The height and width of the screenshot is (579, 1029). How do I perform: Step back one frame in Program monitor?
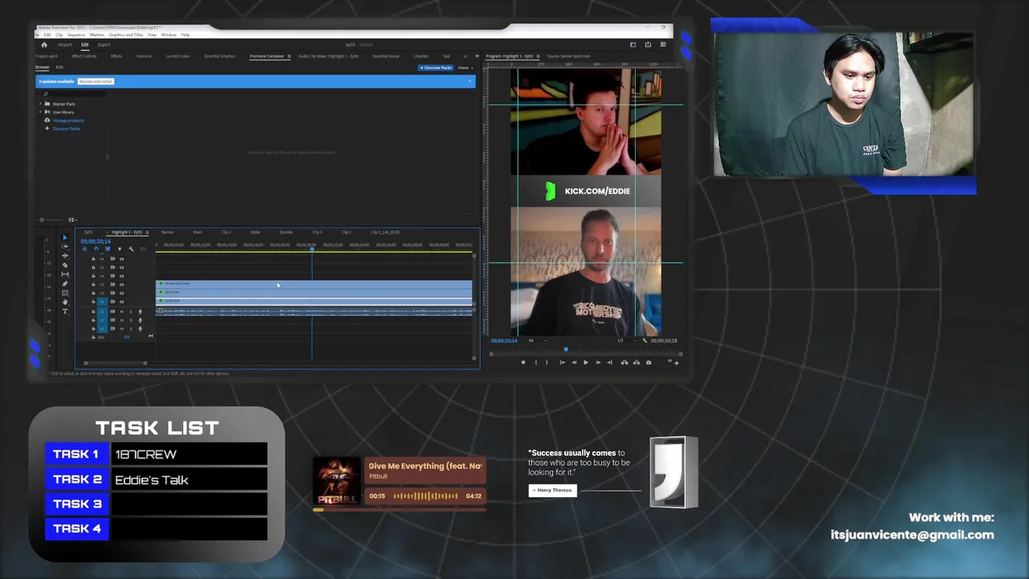(x=574, y=363)
